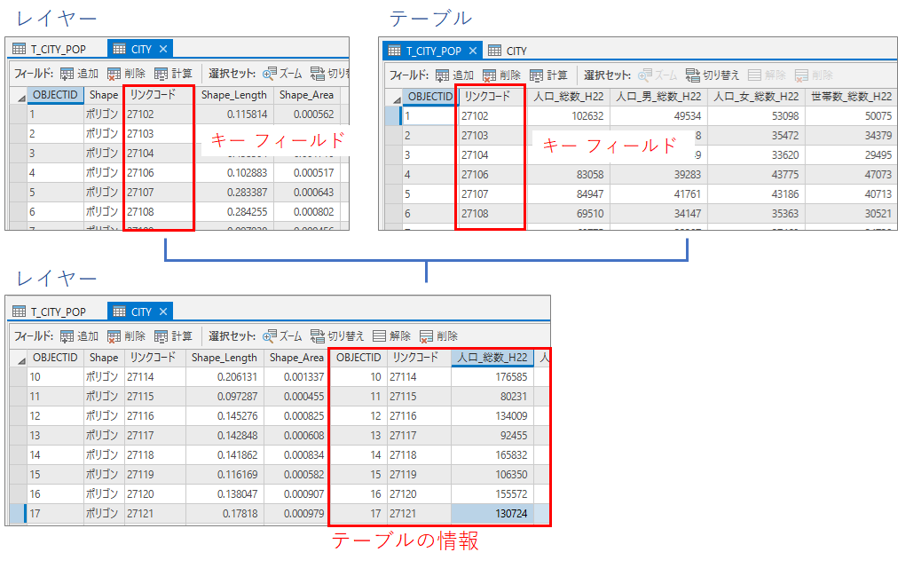Click Calculate (計算) in top-right table toolbar

point(536,75)
